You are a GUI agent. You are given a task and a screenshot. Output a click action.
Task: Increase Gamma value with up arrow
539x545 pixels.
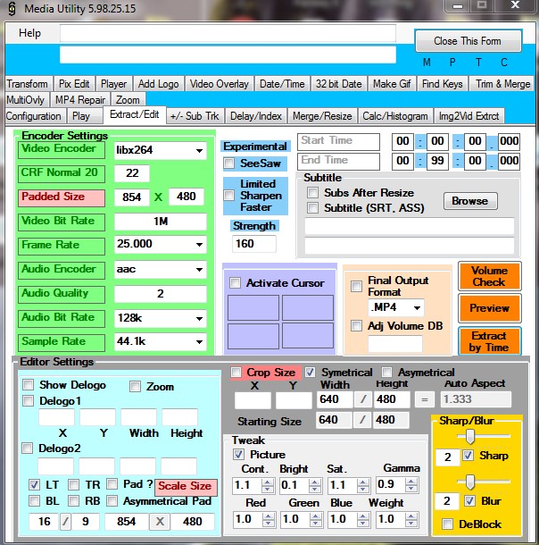pyautogui.click(x=411, y=482)
